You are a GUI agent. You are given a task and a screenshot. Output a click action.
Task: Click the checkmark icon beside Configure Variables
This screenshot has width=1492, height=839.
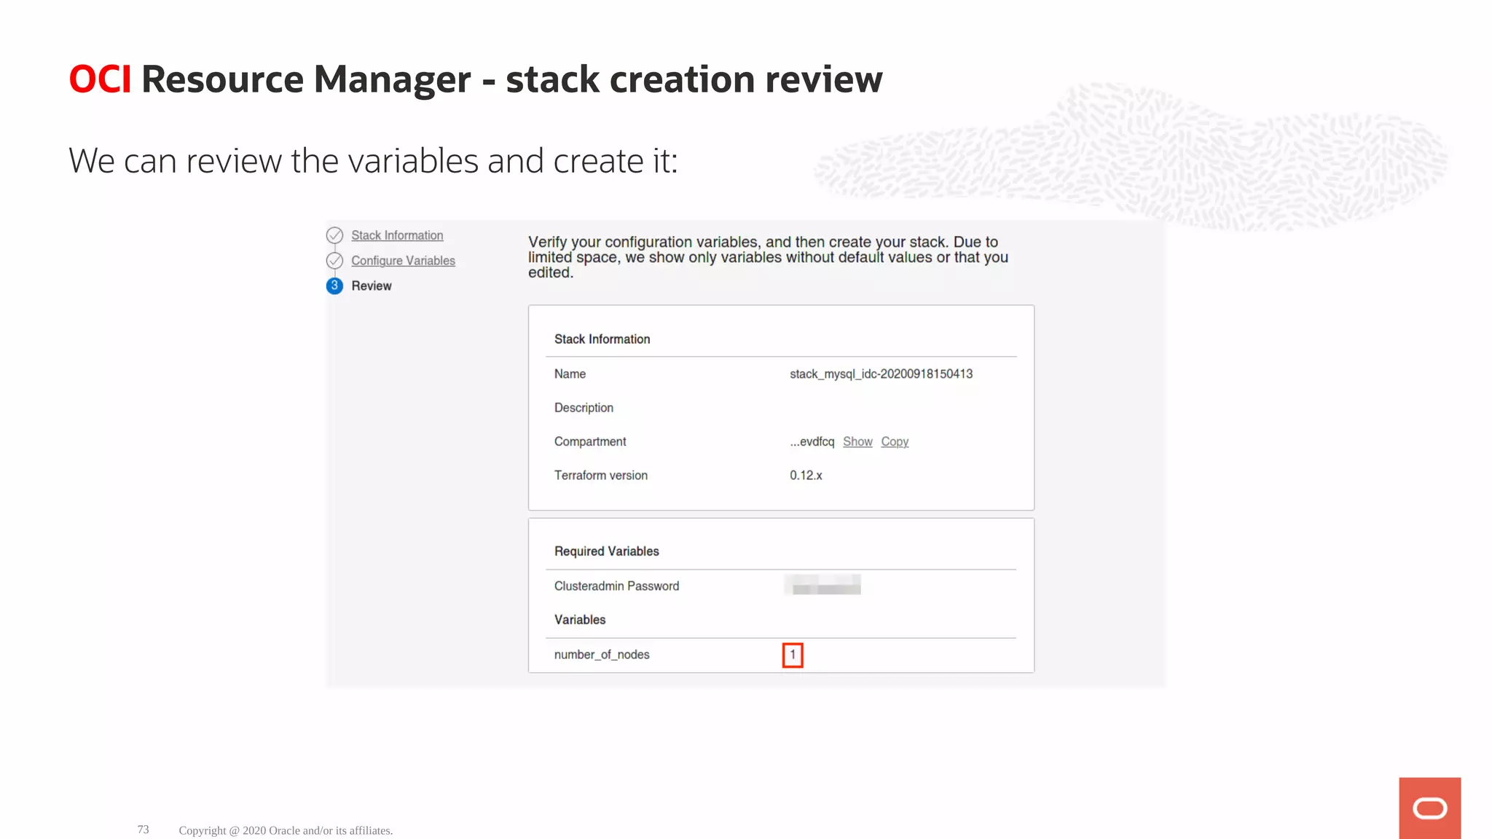(x=334, y=261)
